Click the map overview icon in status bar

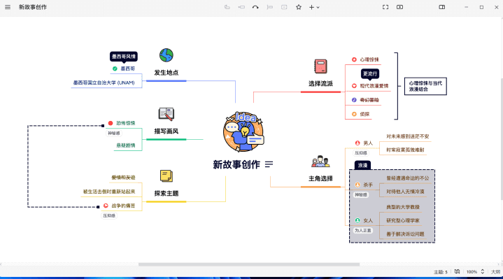click(457, 271)
